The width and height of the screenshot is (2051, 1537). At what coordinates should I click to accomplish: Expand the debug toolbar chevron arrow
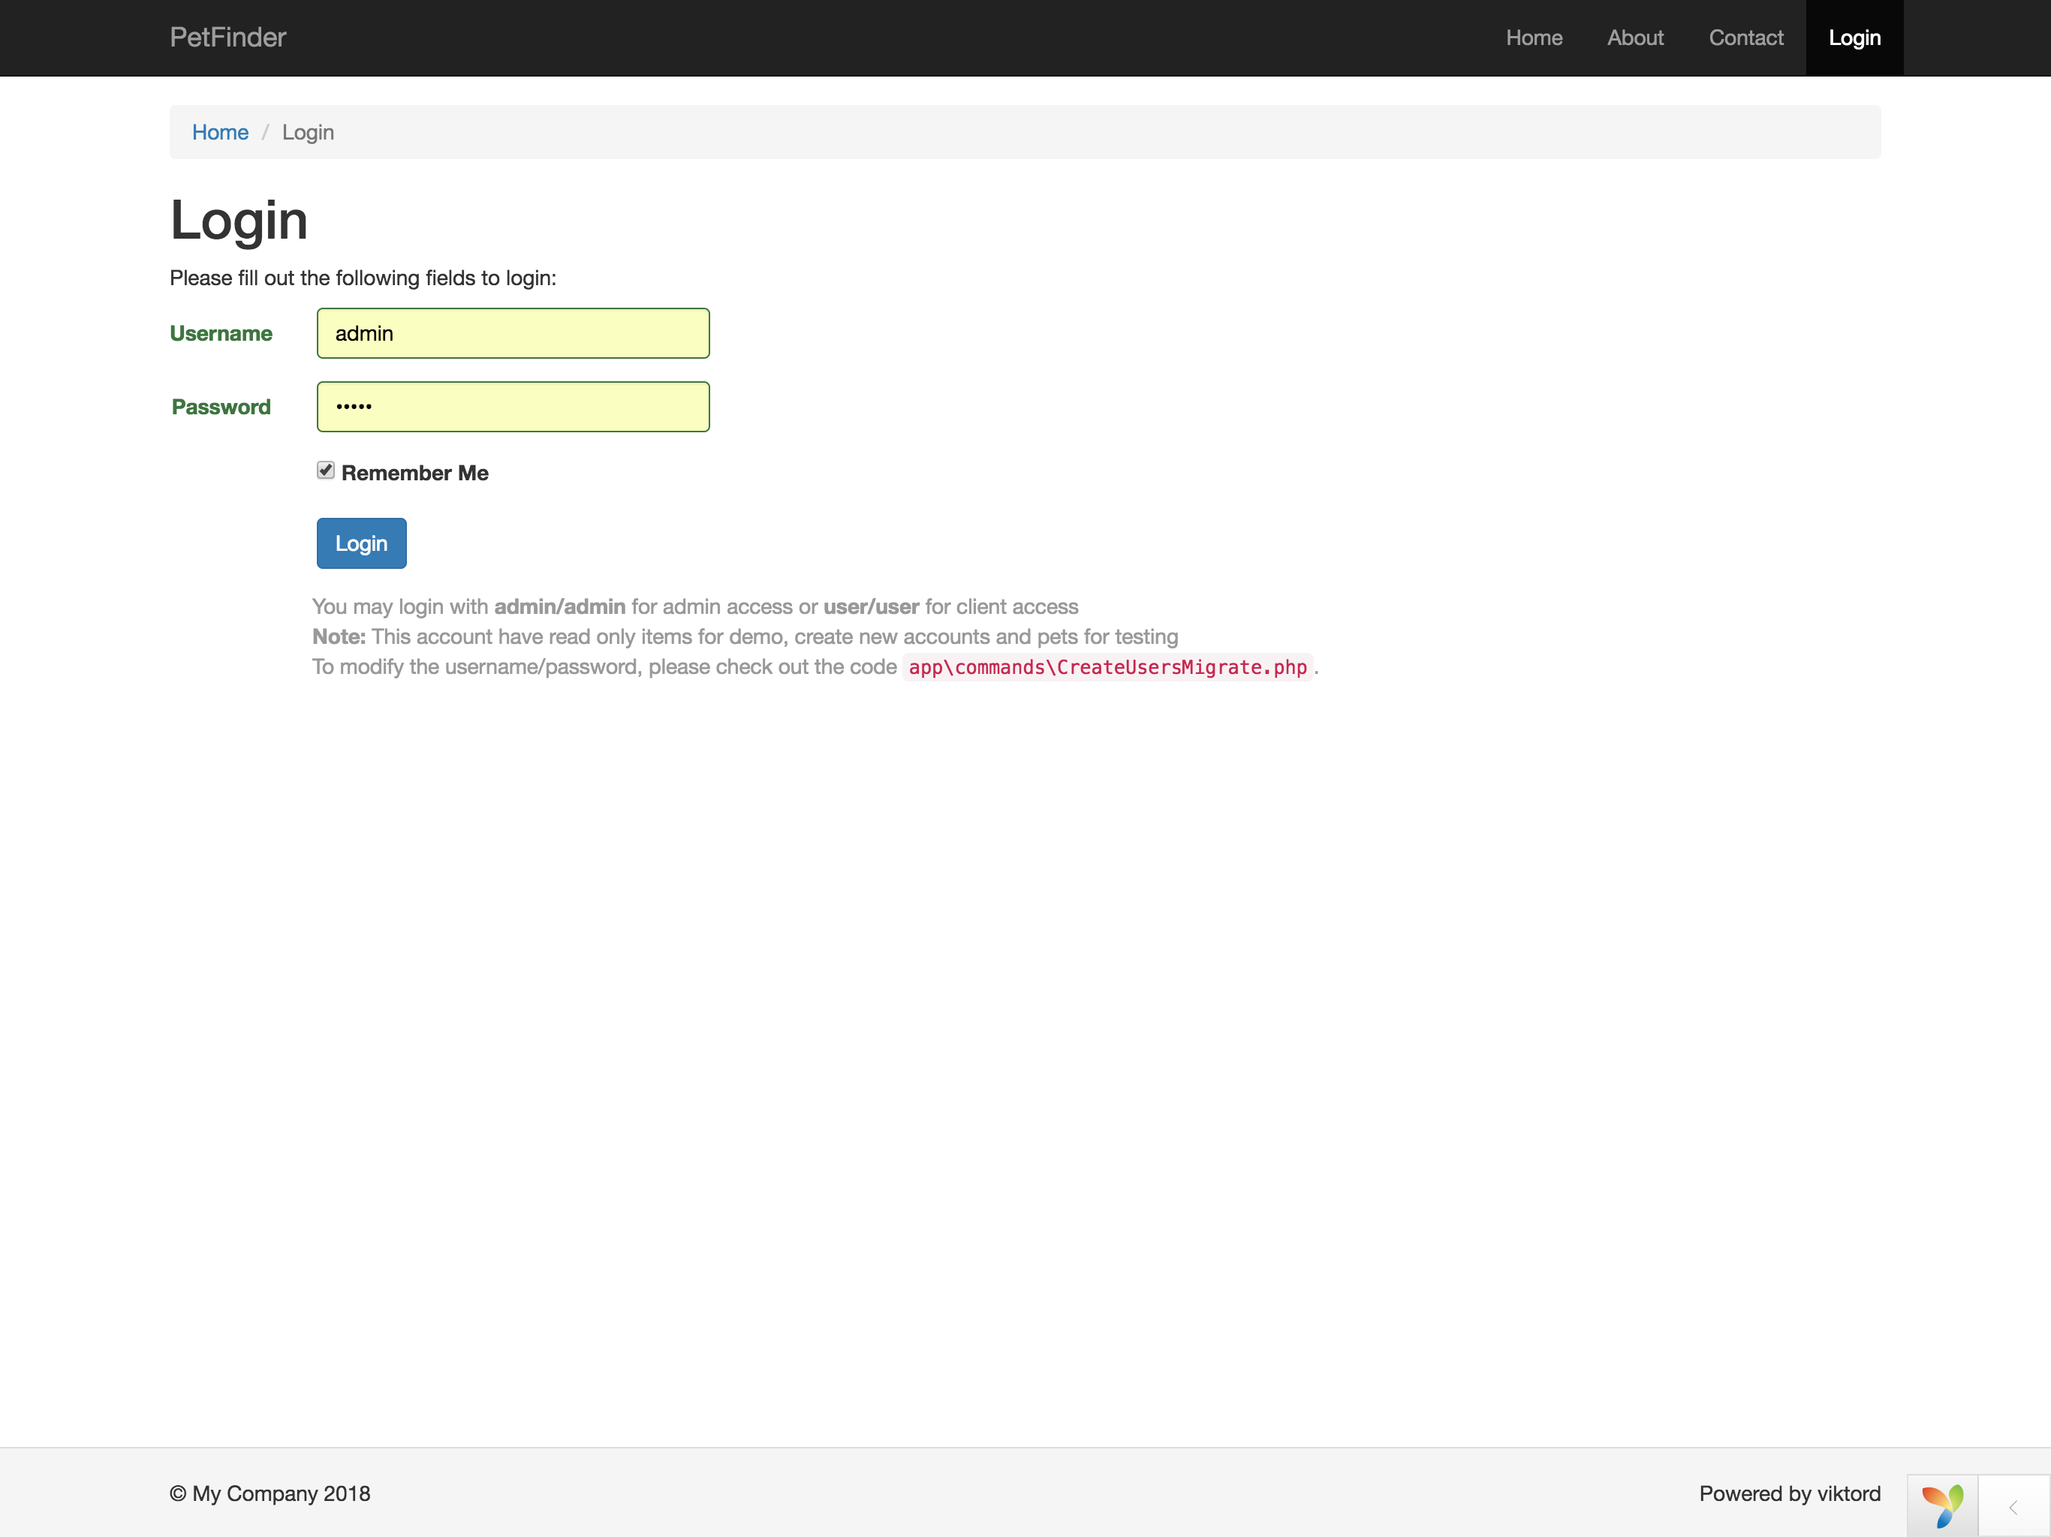coord(2013,1507)
